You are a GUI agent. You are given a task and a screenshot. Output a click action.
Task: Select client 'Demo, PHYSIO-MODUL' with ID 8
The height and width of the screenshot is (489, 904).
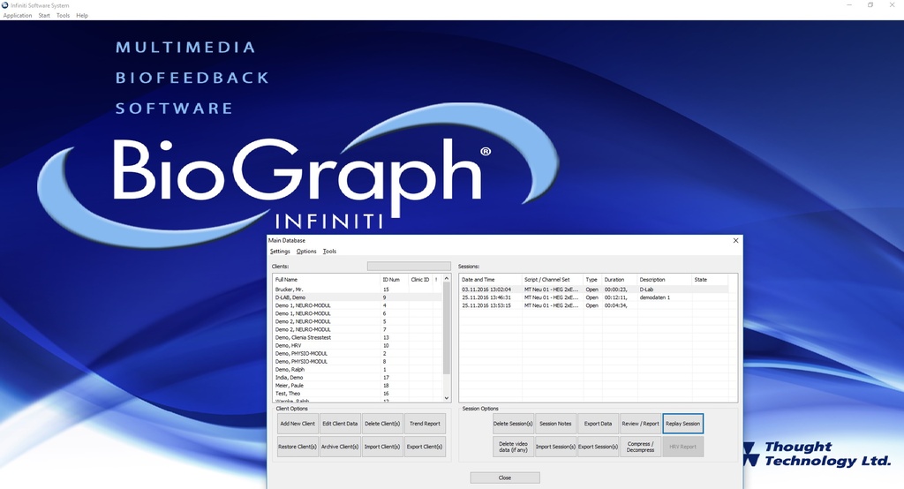(x=358, y=362)
